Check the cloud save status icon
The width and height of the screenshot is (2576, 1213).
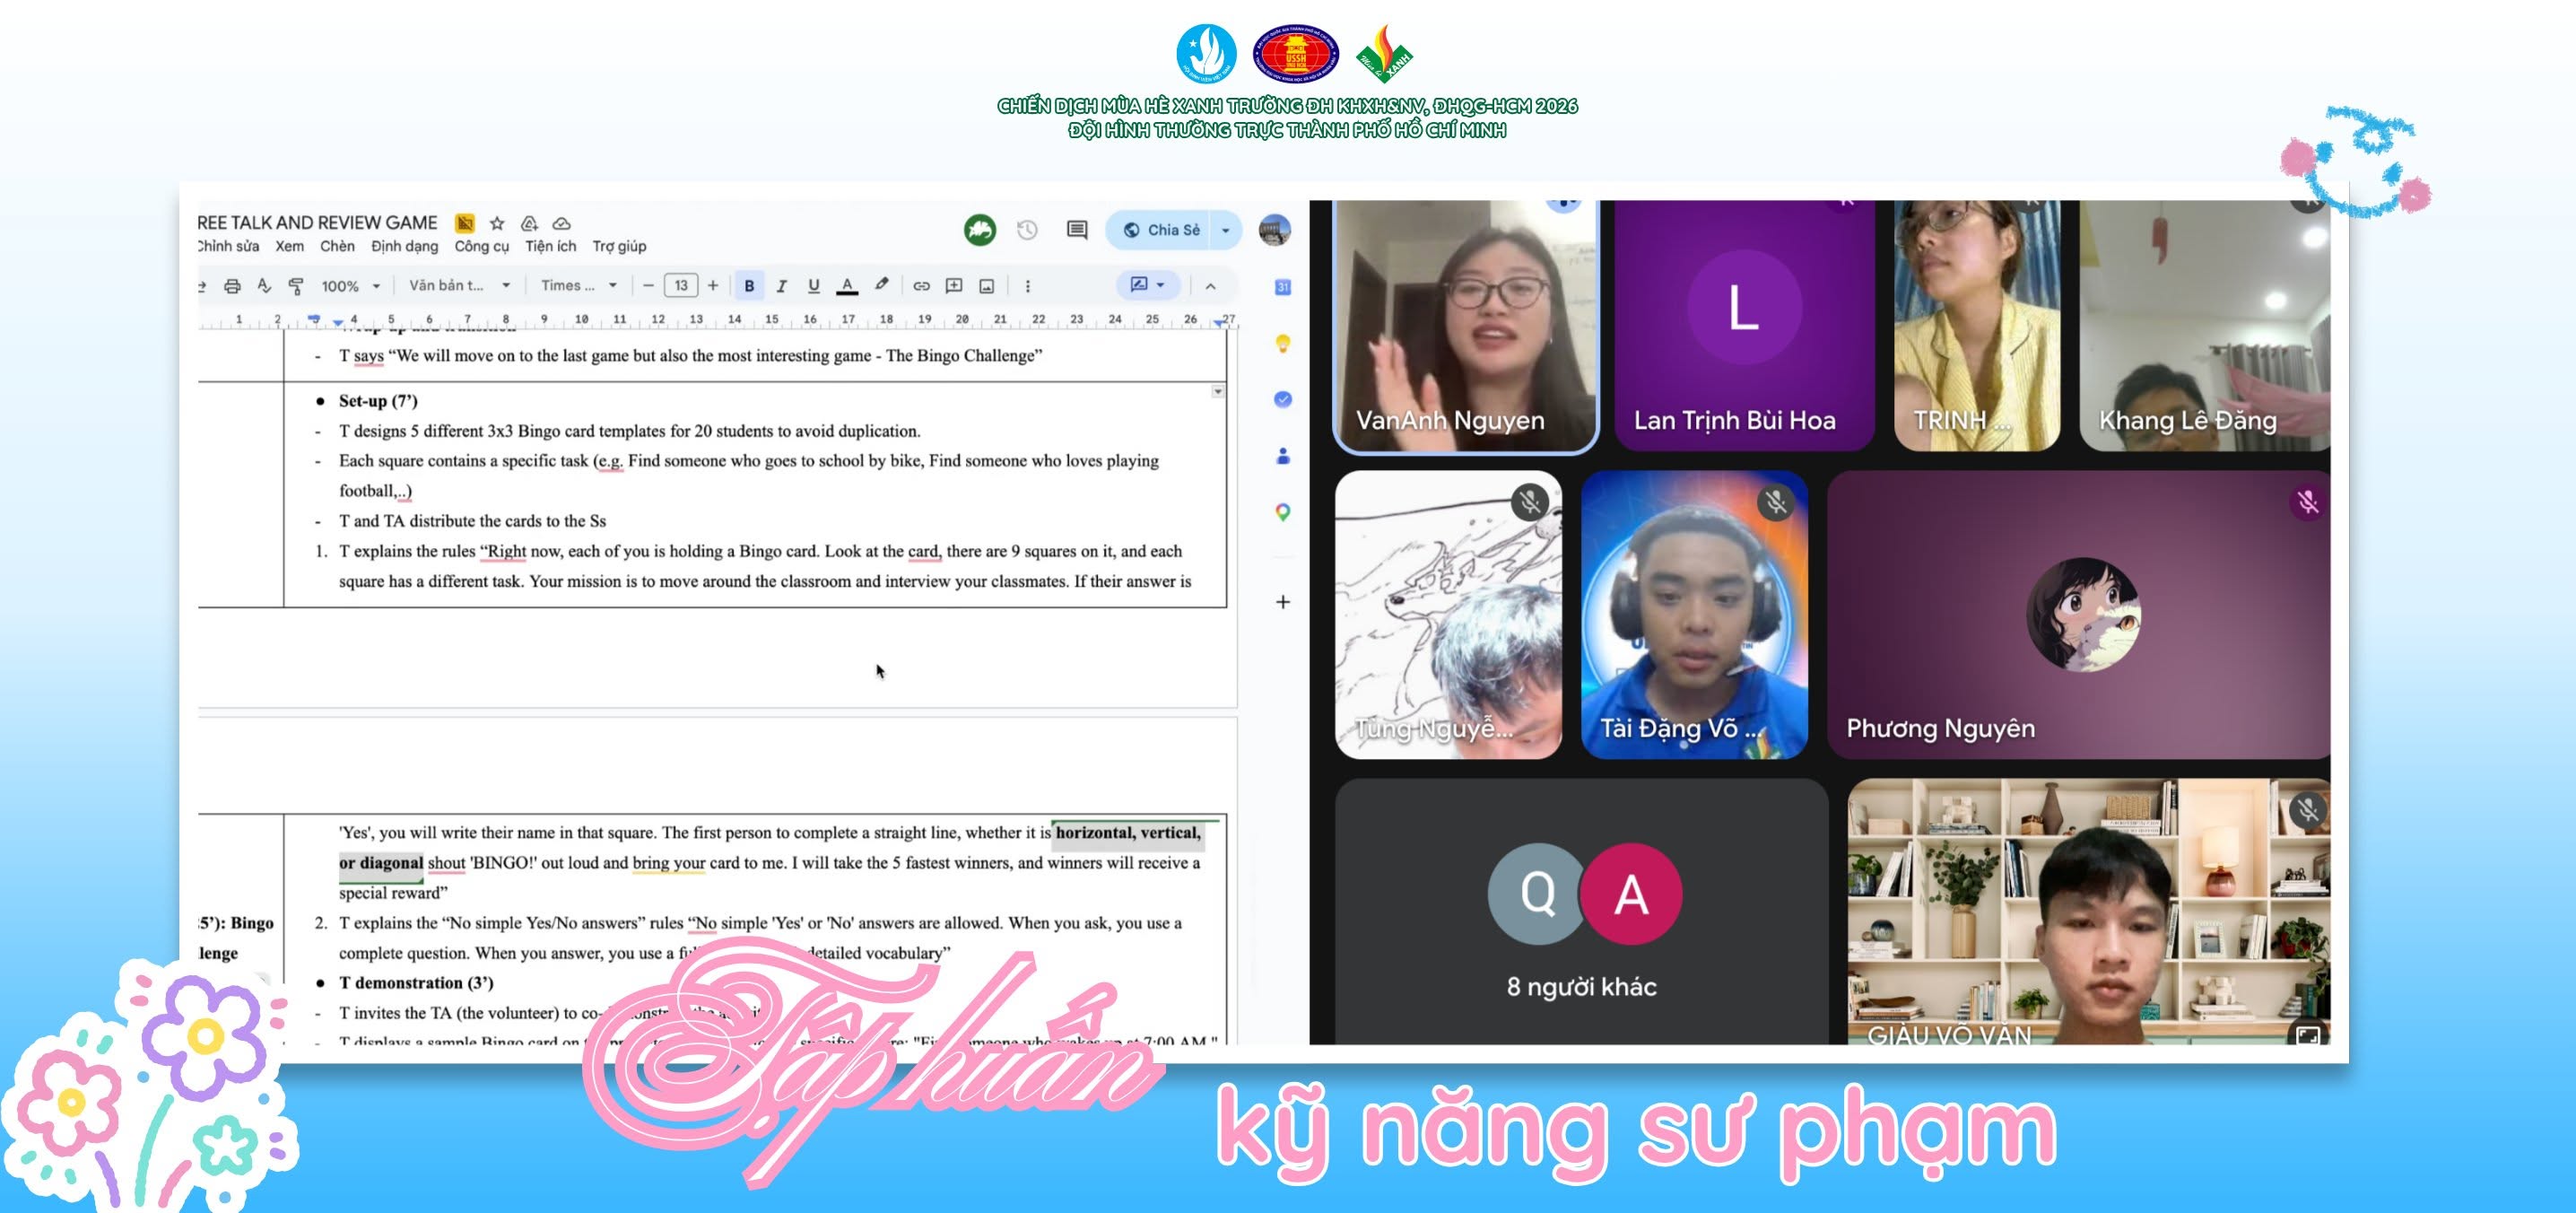coord(562,223)
